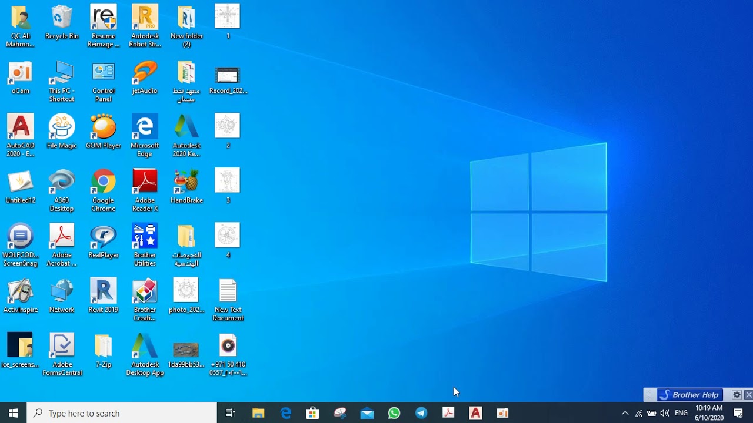
Task: Select the ice_screens... desktop icon
Action: click(x=21, y=350)
